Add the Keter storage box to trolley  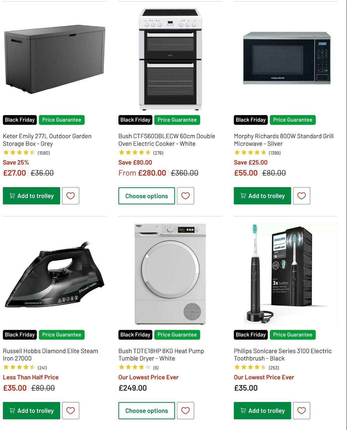click(x=31, y=196)
